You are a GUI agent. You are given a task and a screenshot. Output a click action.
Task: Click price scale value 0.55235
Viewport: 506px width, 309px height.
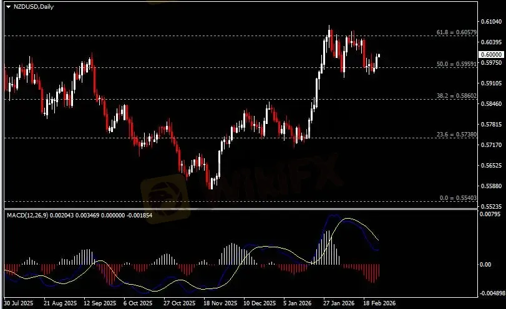point(491,207)
